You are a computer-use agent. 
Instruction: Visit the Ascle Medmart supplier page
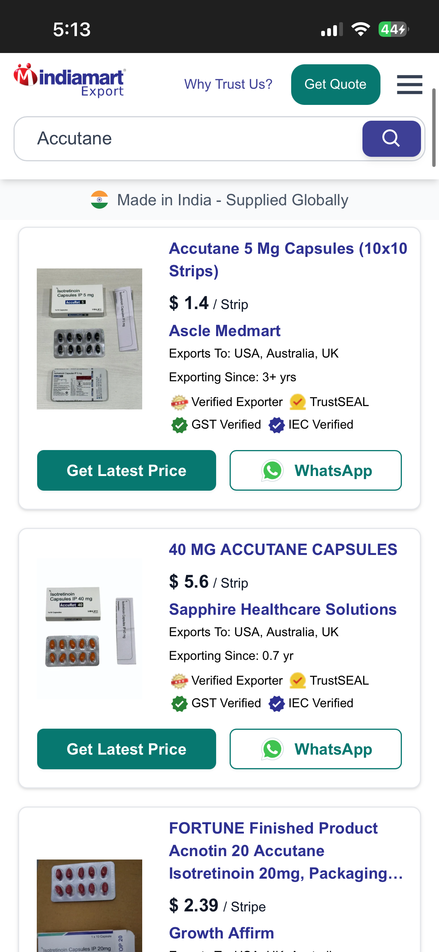[x=225, y=331]
